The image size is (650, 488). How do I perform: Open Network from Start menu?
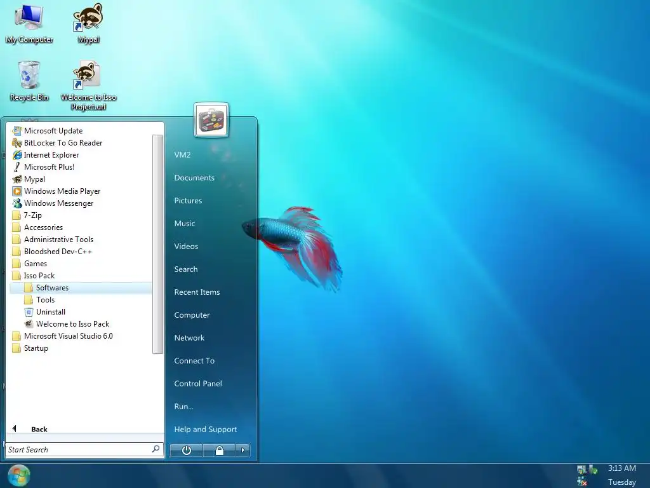189,337
